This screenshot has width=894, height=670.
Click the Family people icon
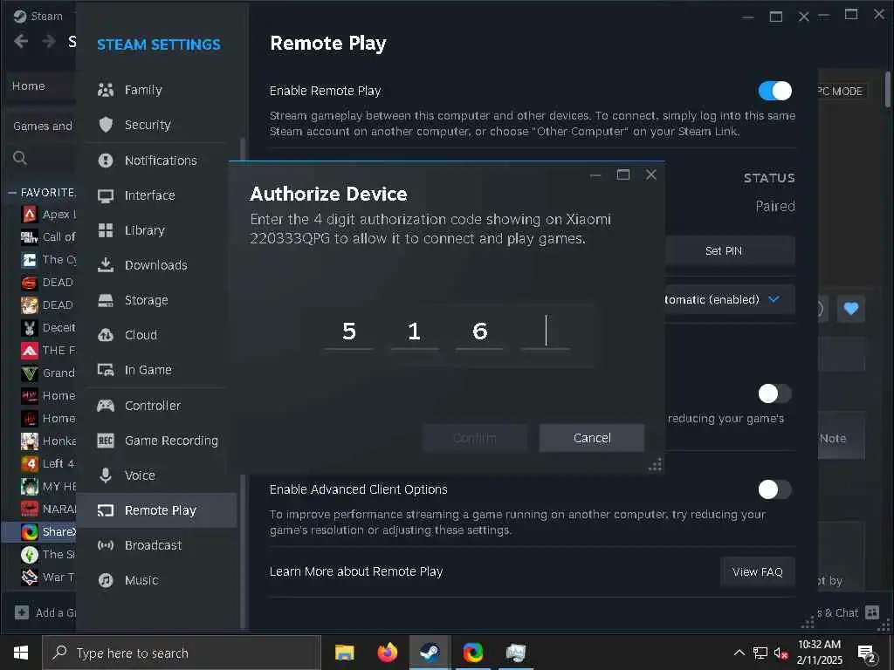click(106, 90)
